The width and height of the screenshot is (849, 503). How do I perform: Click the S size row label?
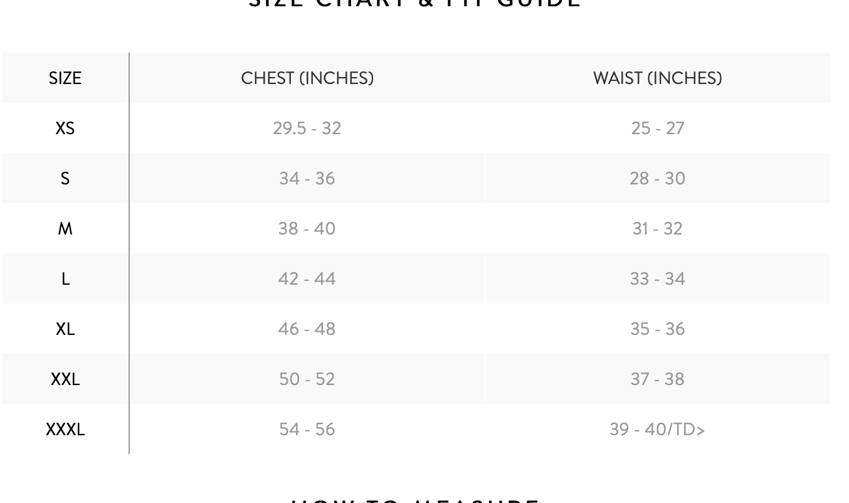point(65,179)
